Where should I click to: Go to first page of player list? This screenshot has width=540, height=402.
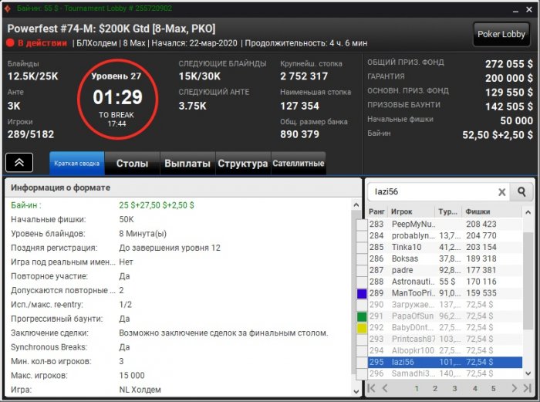(x=371, y=388)
